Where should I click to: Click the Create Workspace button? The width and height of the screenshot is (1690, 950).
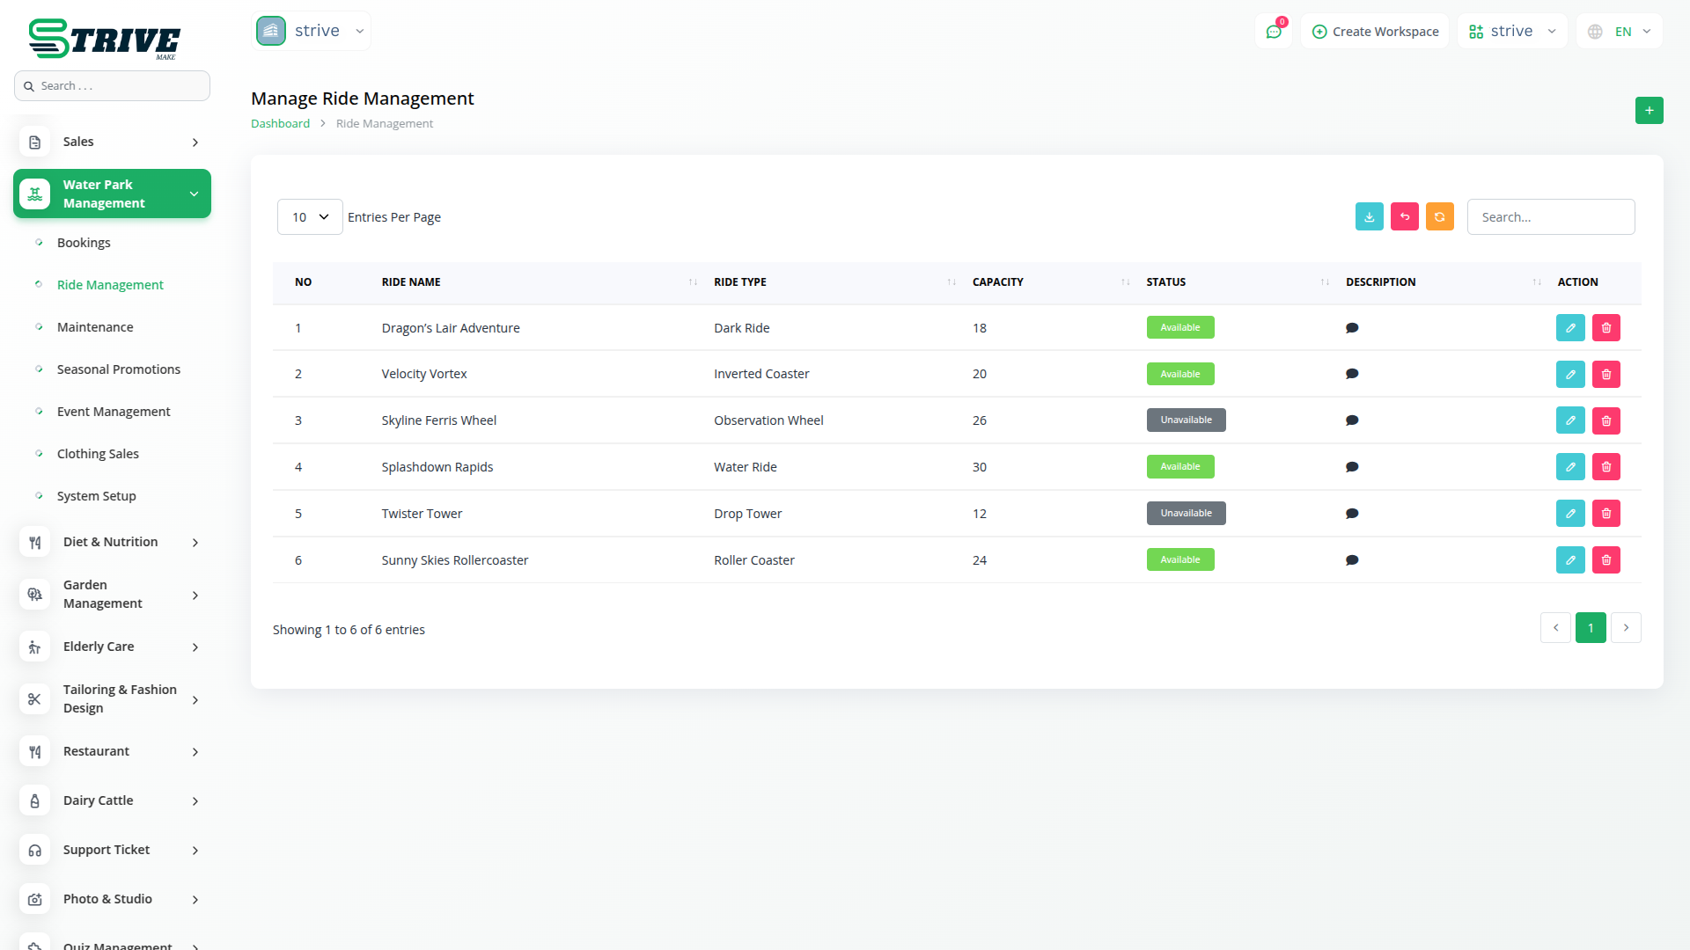click(1375, 32)
